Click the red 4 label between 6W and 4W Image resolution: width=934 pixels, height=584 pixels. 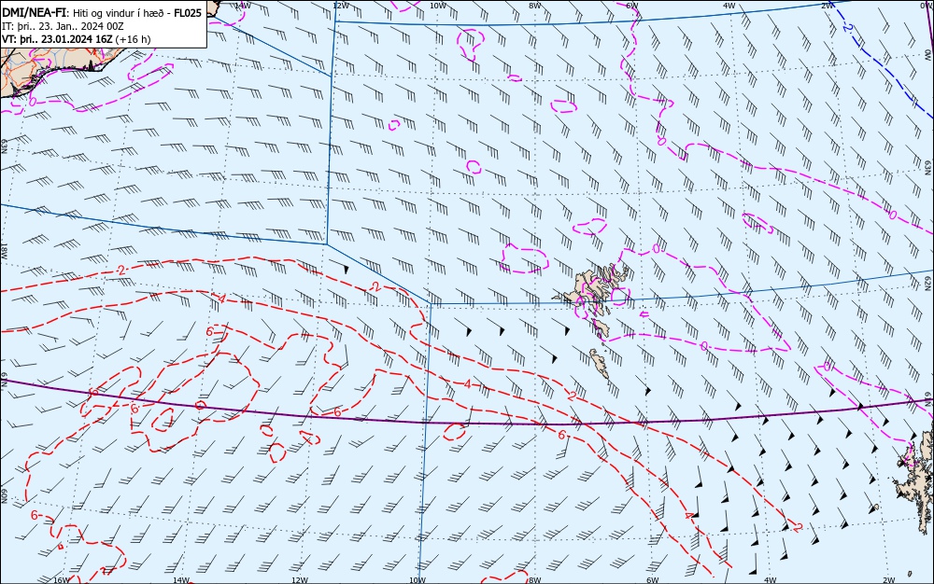click(x=689, y=516)
